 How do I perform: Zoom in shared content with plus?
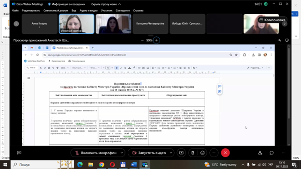pyautogui.click(x=156, y=40)
